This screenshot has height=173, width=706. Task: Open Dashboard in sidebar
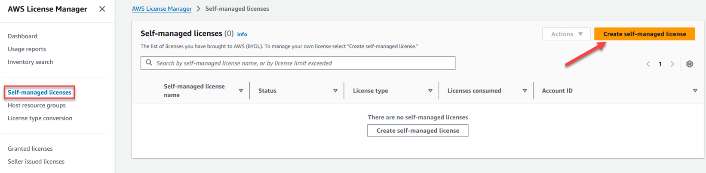tap(22, 36)
